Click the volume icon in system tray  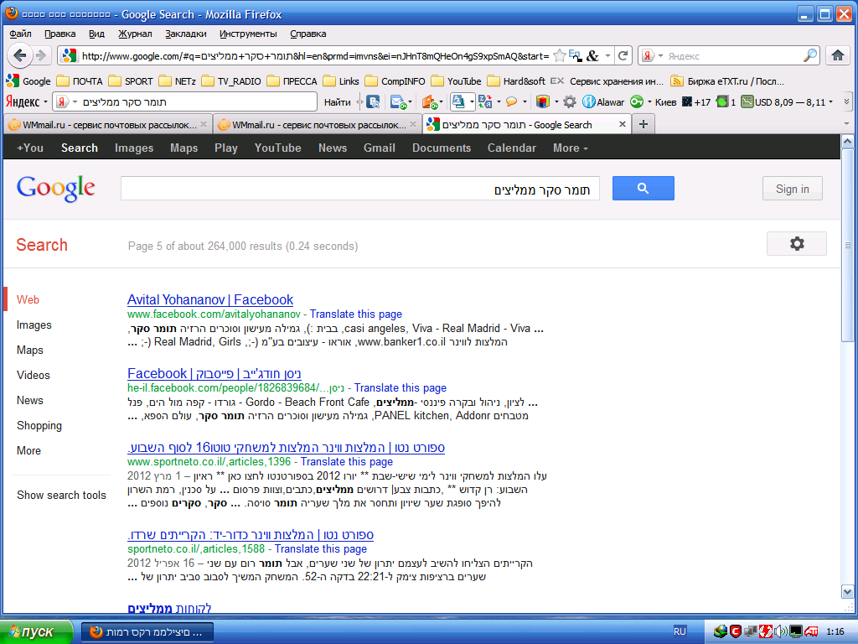(780, 631)
